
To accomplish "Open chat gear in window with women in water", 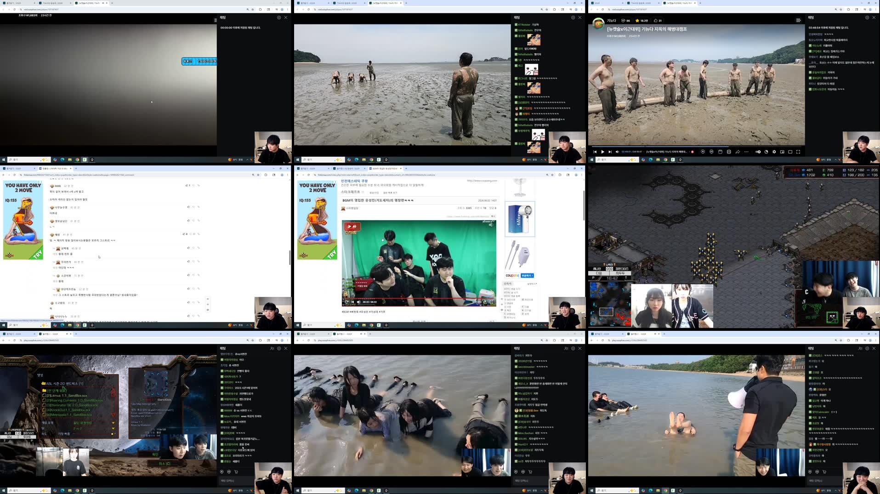I will pos(573,348).
